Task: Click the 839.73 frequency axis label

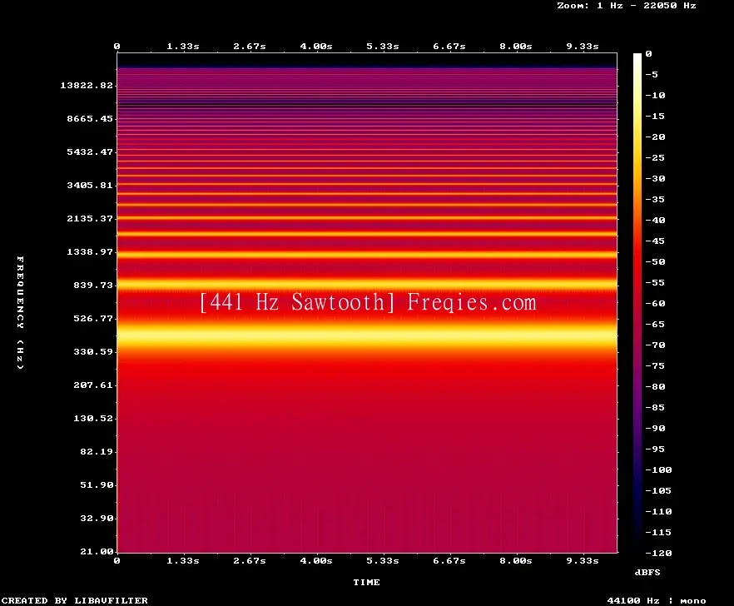Action: coord(93,285)
